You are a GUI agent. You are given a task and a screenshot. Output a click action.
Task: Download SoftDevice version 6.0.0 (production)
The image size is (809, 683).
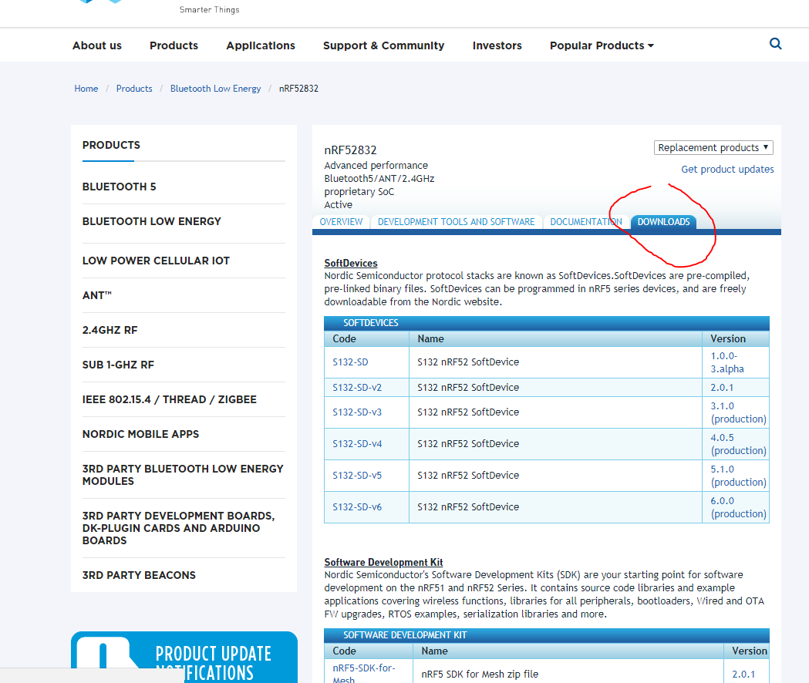click(738, 507)
